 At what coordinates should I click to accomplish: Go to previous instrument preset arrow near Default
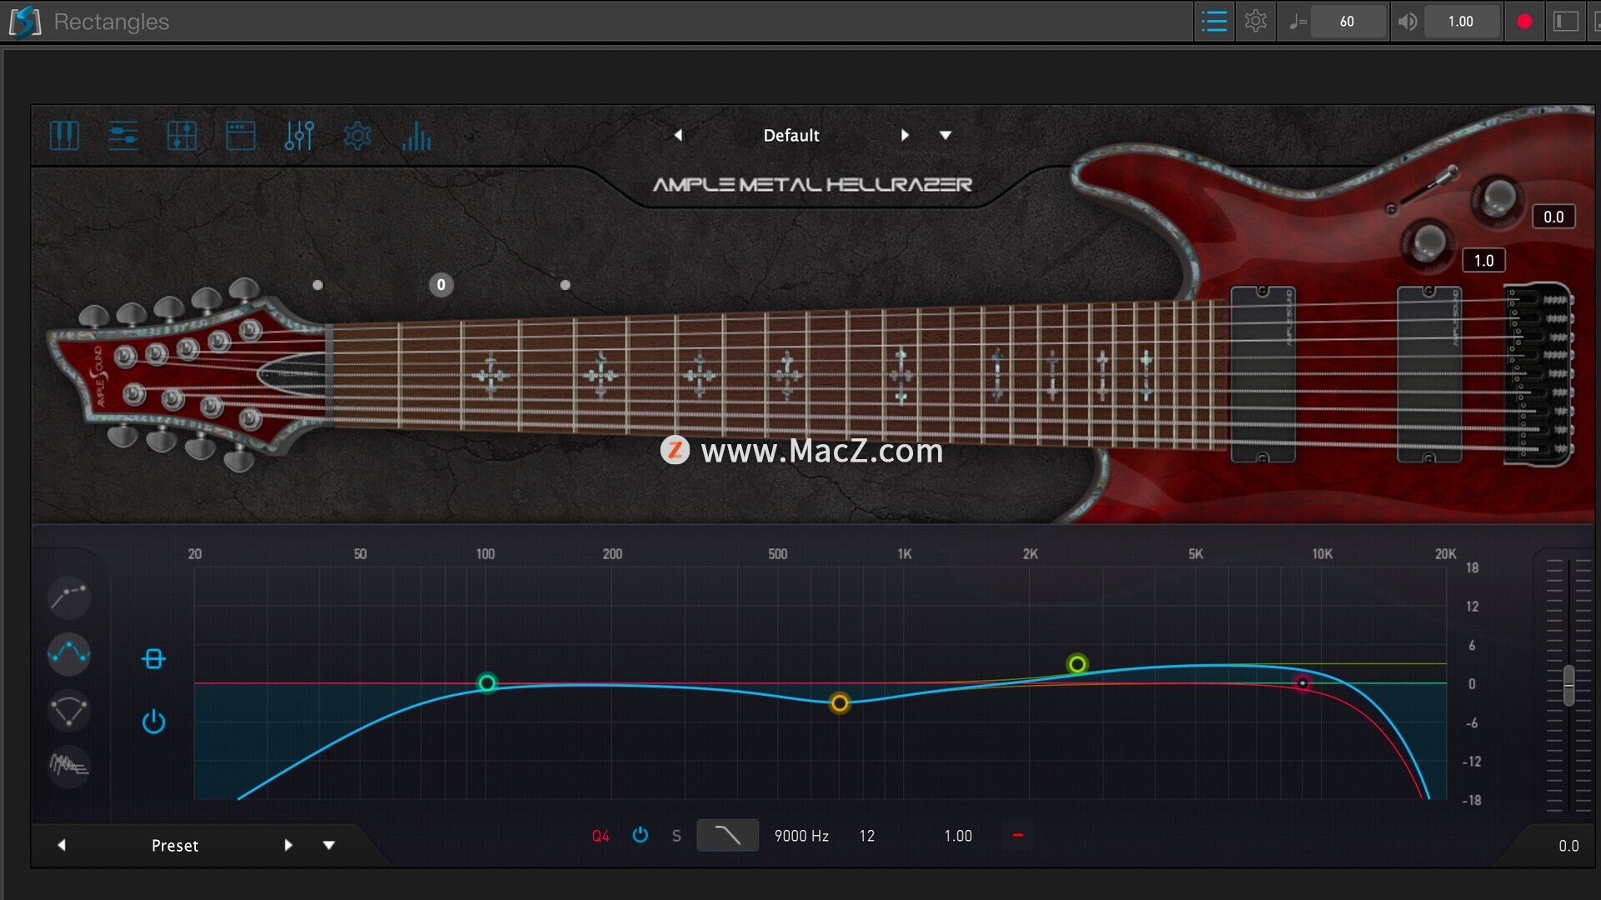click(678, 135)
